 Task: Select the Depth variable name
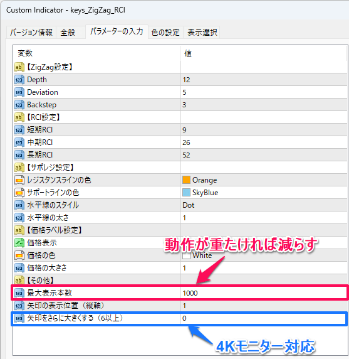[x=37, y=80]
